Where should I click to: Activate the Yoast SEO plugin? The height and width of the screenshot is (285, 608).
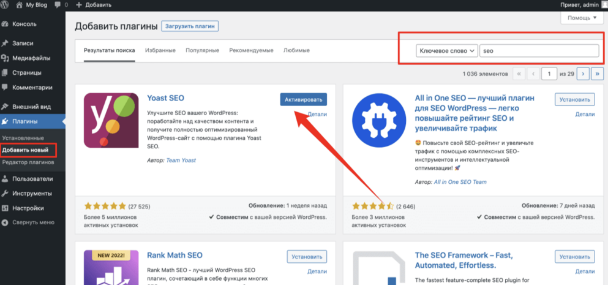(303, 100)
